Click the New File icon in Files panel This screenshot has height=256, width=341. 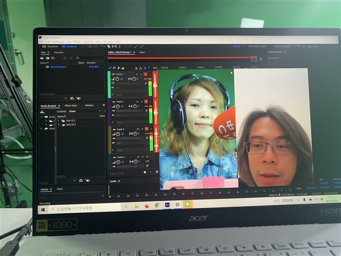pyautogui.click(x=53, y=58)
